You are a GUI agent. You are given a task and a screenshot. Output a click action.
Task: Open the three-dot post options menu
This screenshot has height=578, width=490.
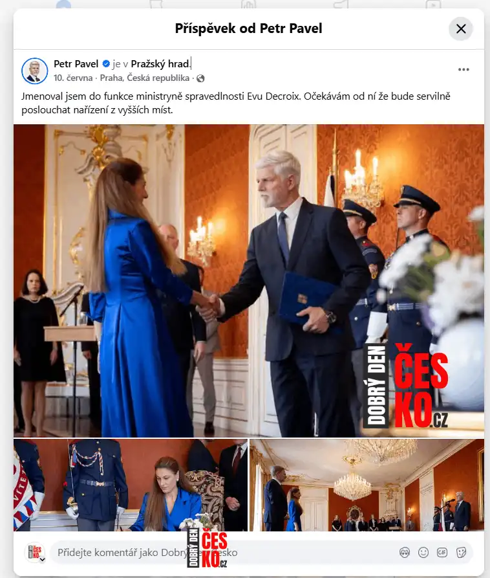pos(463,70)
